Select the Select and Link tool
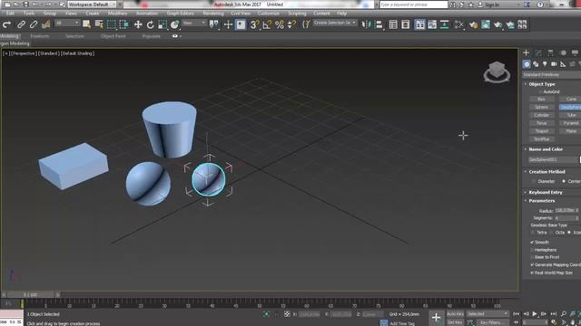 [x=21, y=24]
